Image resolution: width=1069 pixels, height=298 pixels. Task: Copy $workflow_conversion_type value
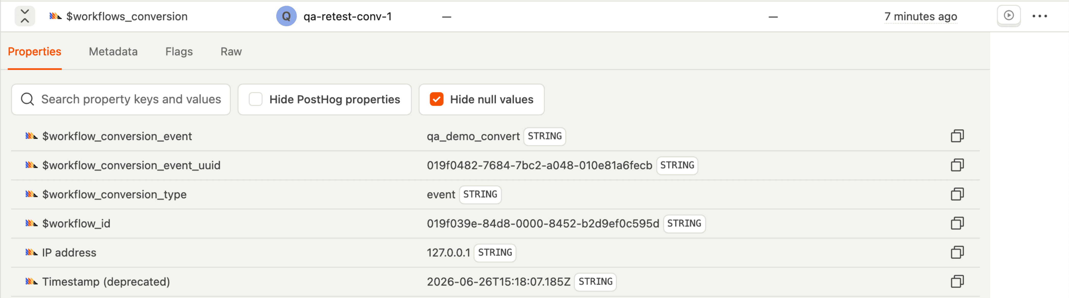(x=957, y=194)
